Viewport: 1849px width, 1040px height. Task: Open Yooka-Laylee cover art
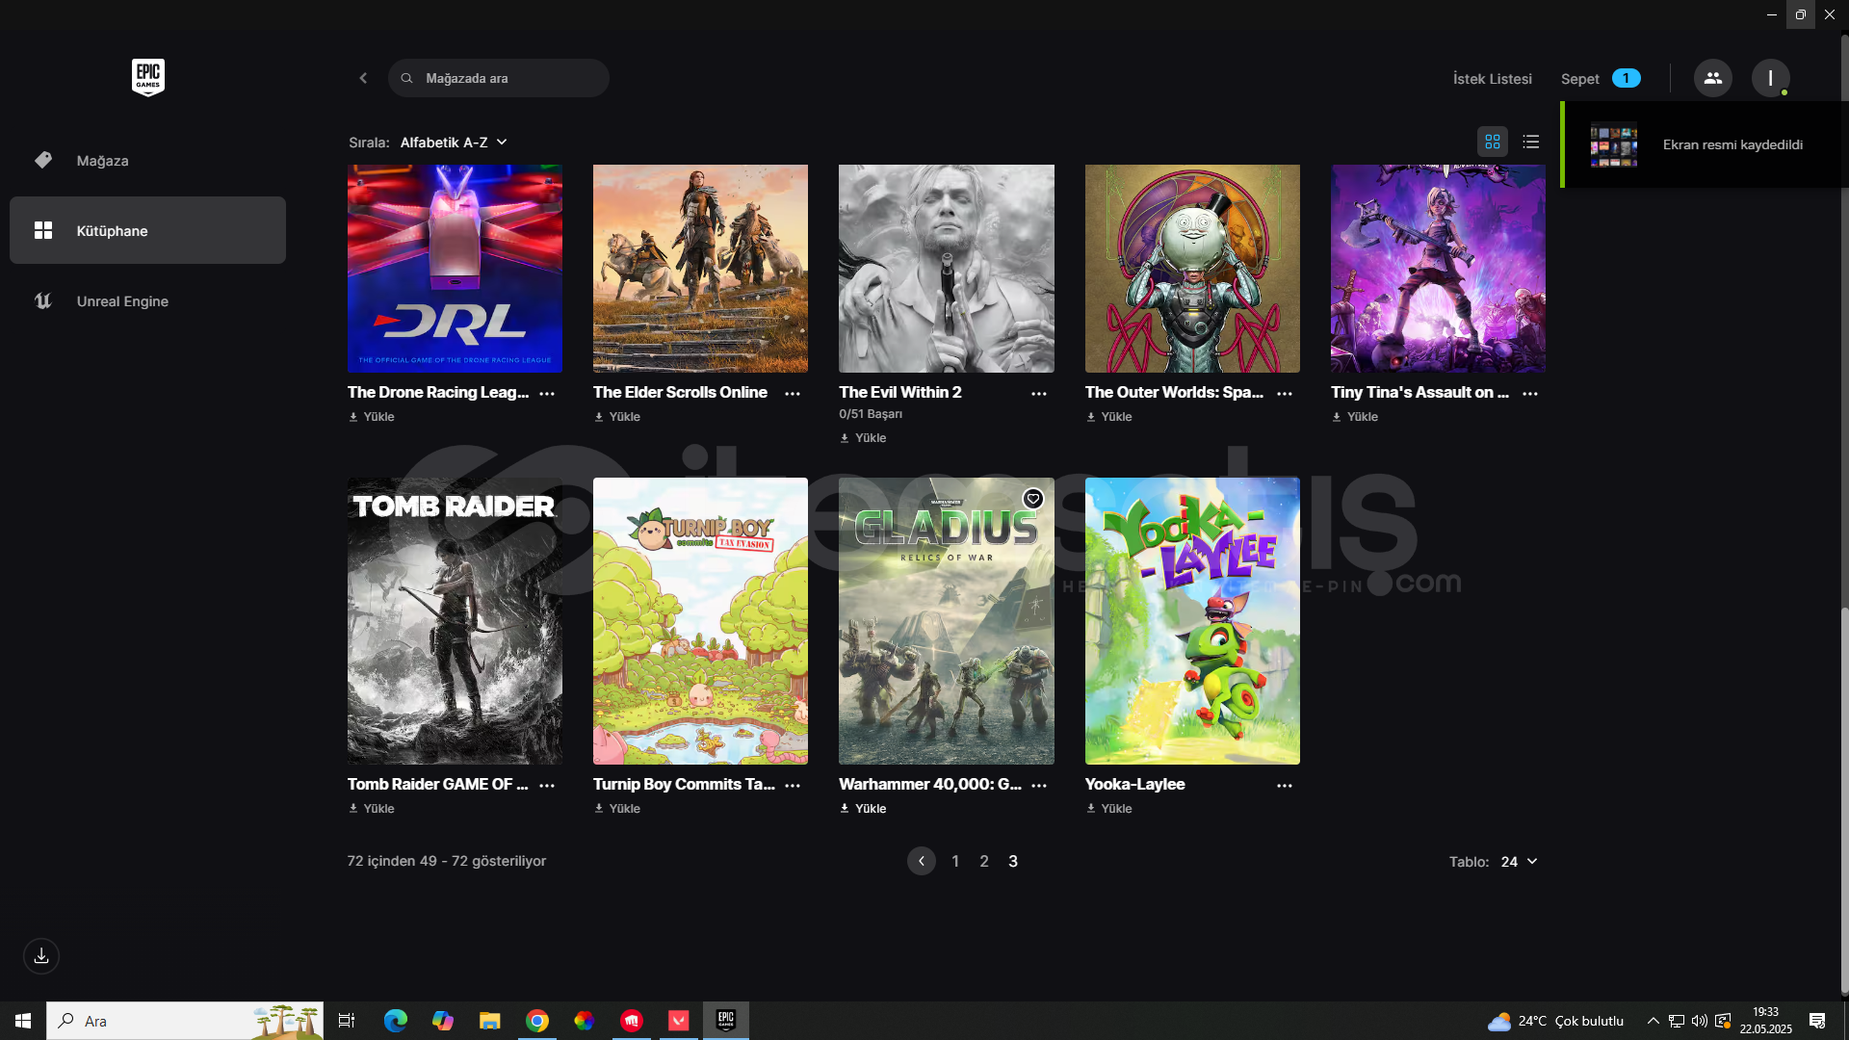coord(1192,621)
